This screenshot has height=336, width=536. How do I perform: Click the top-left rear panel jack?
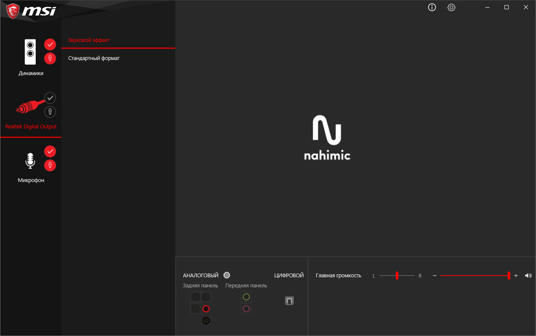(x=196, y=297)
